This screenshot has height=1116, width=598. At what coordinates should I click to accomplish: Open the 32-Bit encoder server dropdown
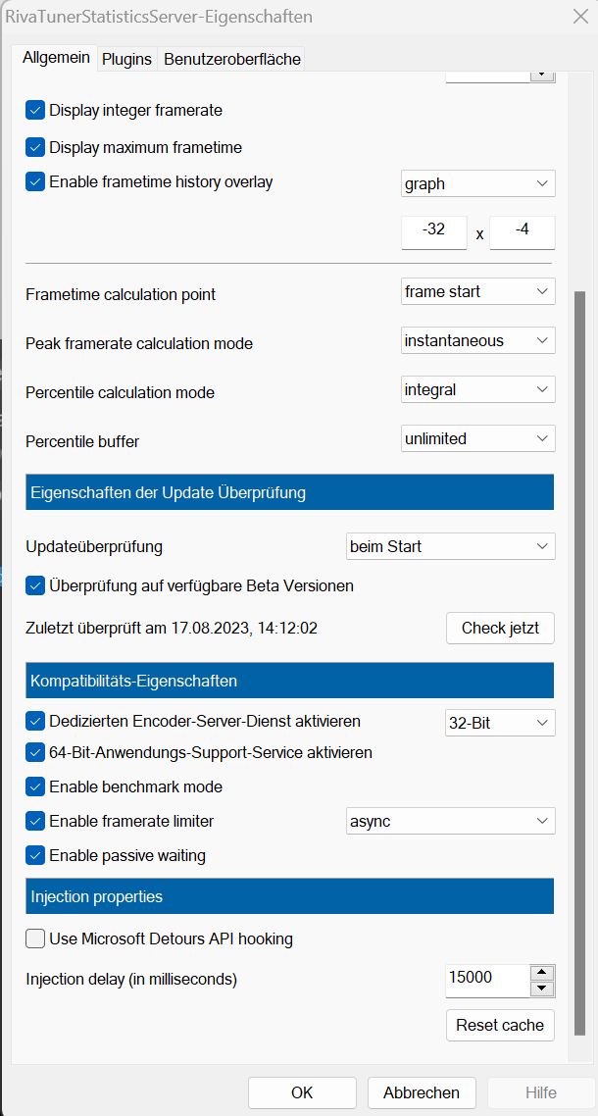tap(501, 723)
